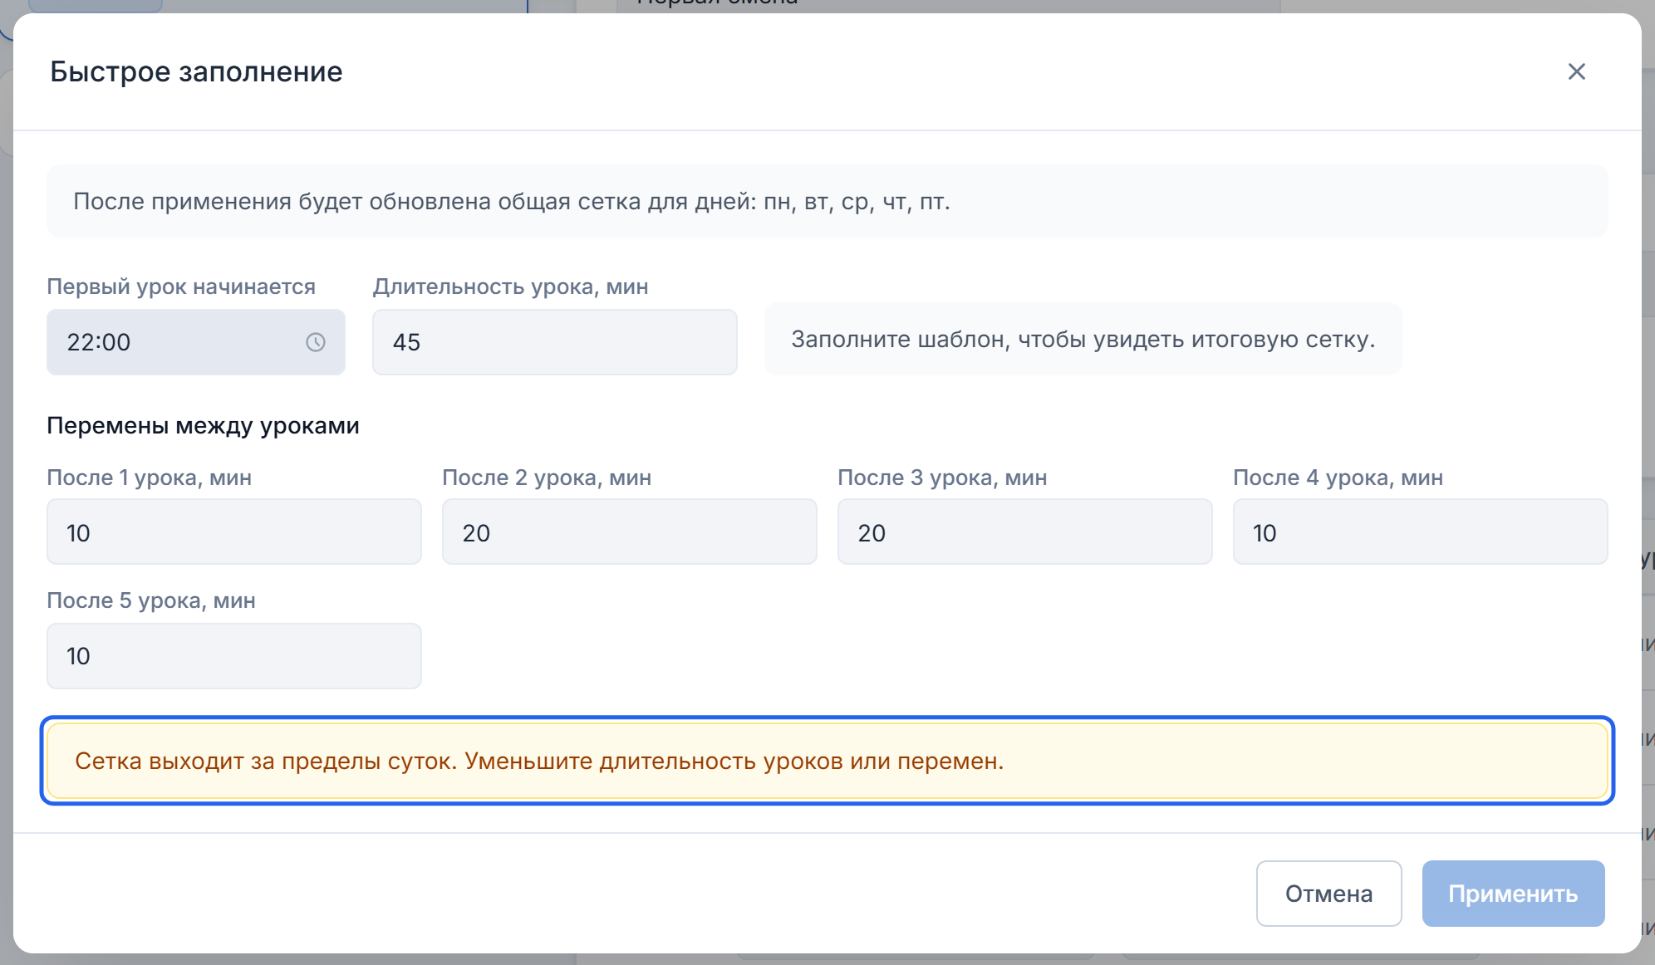Screen dimensions: 1655x965
Task: Edit the После 3 урока field
Action: coord(1025,531)
